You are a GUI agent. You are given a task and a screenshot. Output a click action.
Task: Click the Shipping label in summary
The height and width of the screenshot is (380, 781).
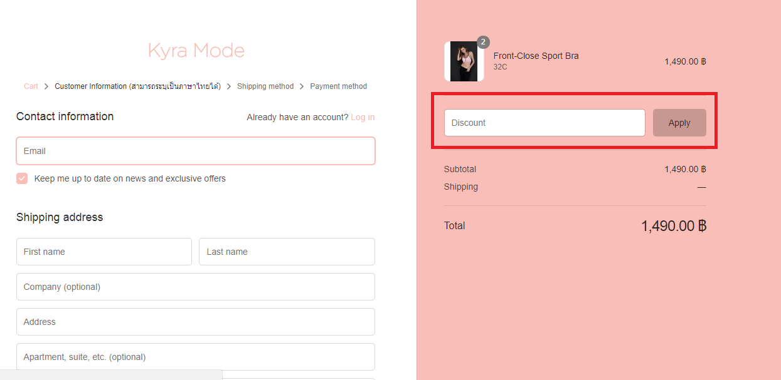click(461, 187)
